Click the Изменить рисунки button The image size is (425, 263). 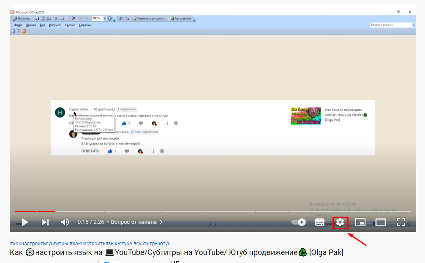[149, 19]
